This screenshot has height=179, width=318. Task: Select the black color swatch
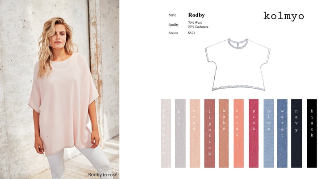click(312, 133)
